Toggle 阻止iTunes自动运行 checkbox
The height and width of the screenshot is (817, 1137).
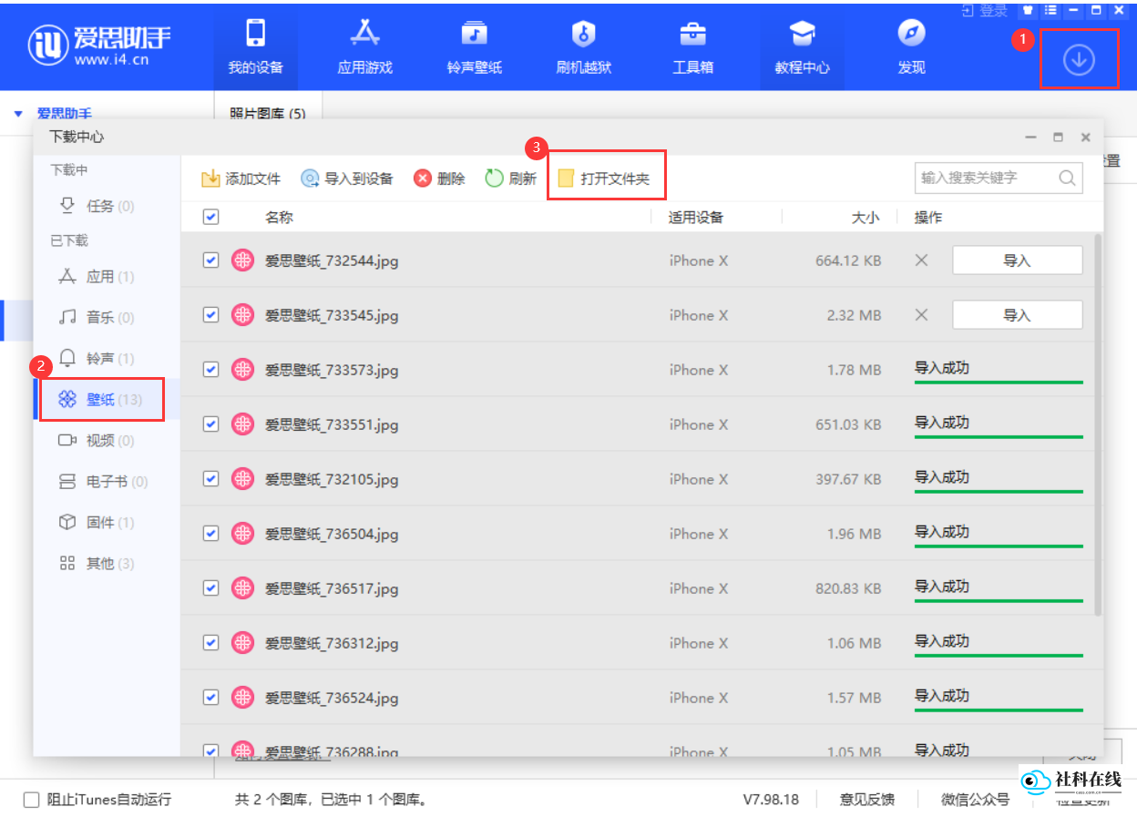tap(32, 800)
